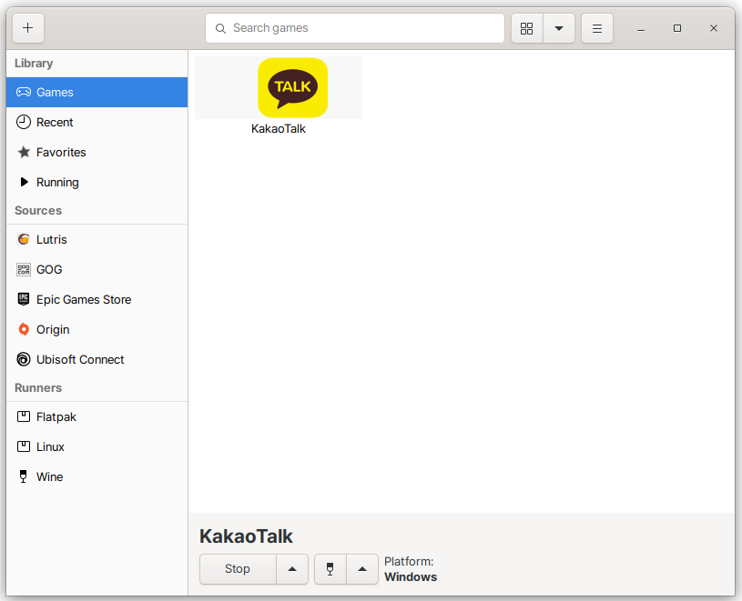Select the Lutris source
Screen dimensions: 742x601
97,239
